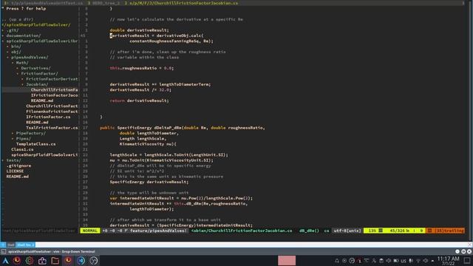Open the ChurchillFrictionFact file under FrictionFactor
The image size is (473, 266).
point(52,106)
